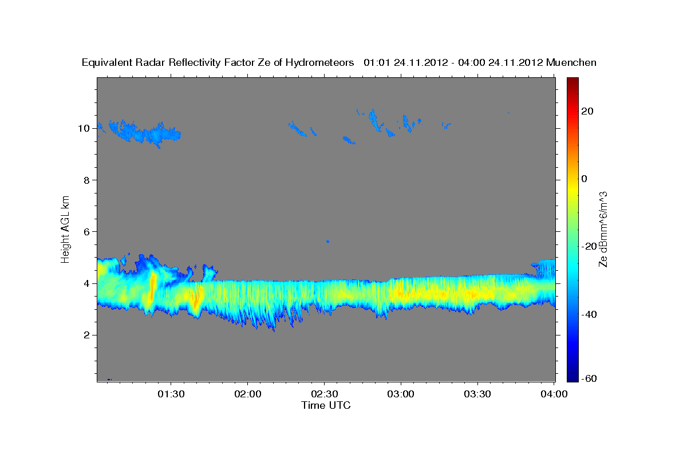Click the colorbar label '0'
The image size is (687, 458).
[585, 179]
